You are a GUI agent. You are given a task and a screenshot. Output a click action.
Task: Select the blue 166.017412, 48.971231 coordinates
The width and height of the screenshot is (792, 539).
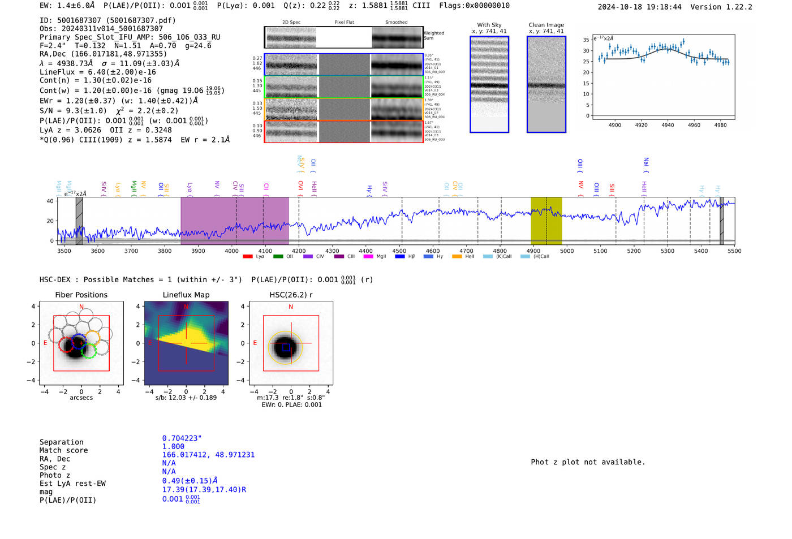[208, 455]
